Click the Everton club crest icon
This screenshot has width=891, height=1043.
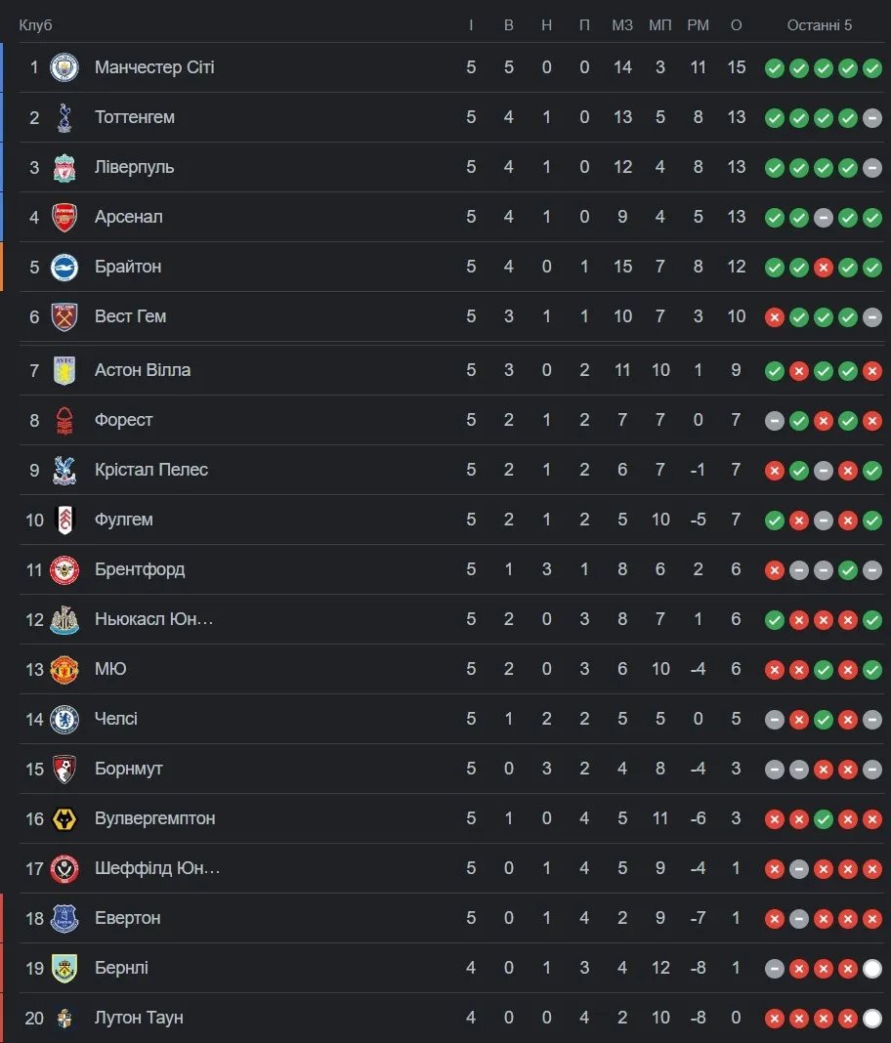[x=64, y=918]
